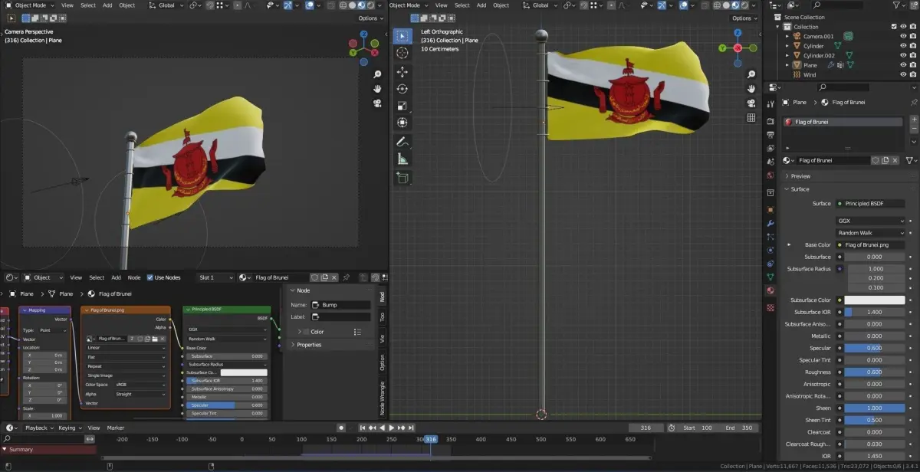The width and height of the screenshot is (920, 472).
Task: Select the Measure tool in right viewport
Action: [x=402, y=159]
